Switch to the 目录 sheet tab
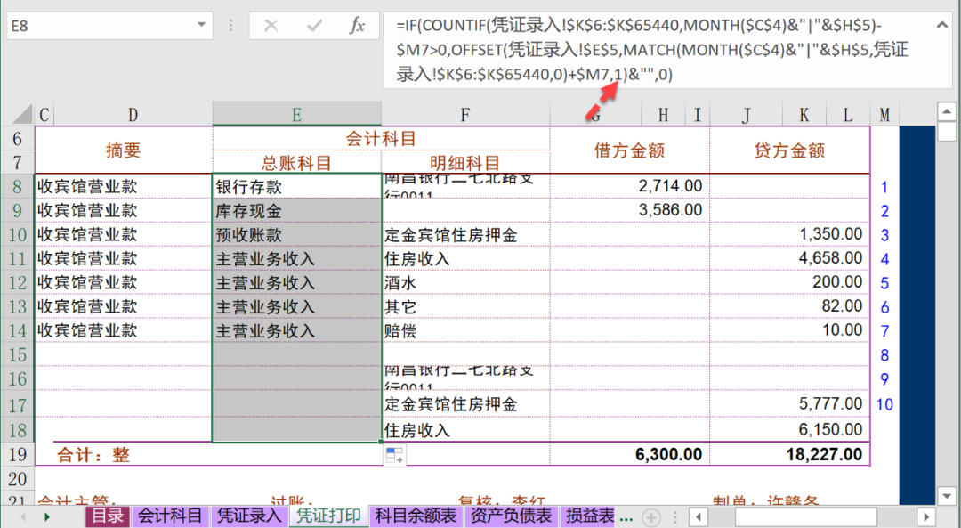 point(108,516)
